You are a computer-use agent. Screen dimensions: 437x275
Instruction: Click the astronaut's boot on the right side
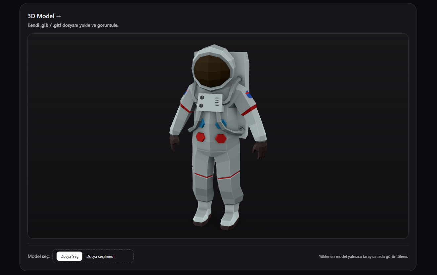[230, 223]
